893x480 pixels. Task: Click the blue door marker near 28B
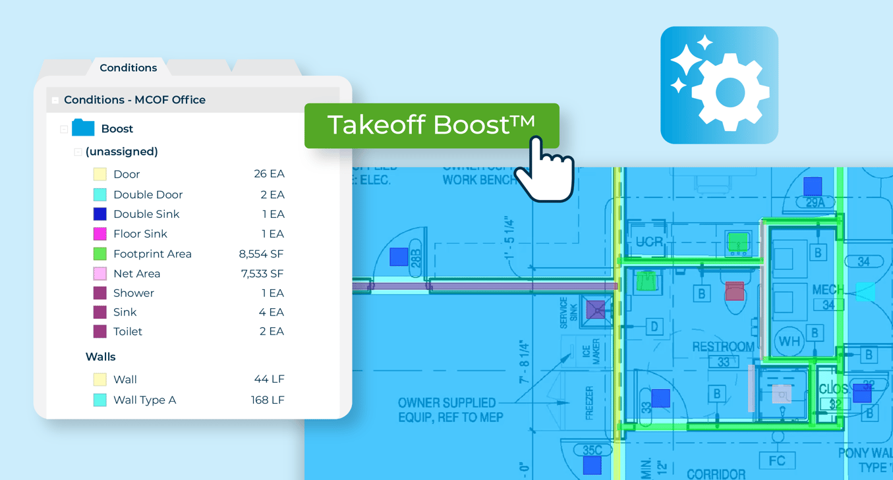pyautogui.click(x=399, y=257)
